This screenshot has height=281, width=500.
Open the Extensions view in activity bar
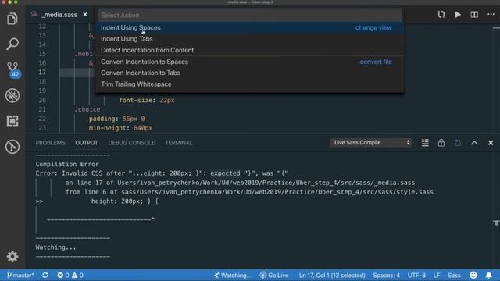click(12, 121)
